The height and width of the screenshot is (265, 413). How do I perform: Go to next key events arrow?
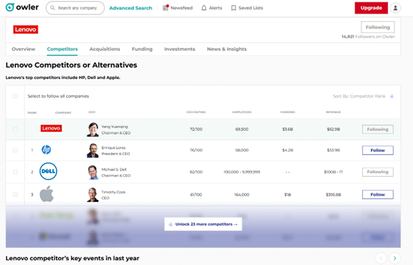(394, 258)
